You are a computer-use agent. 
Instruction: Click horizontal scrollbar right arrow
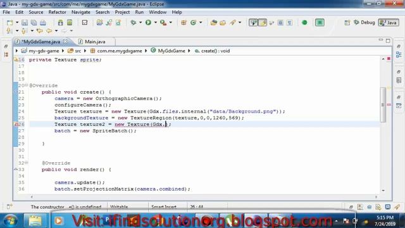click(376, 197)
